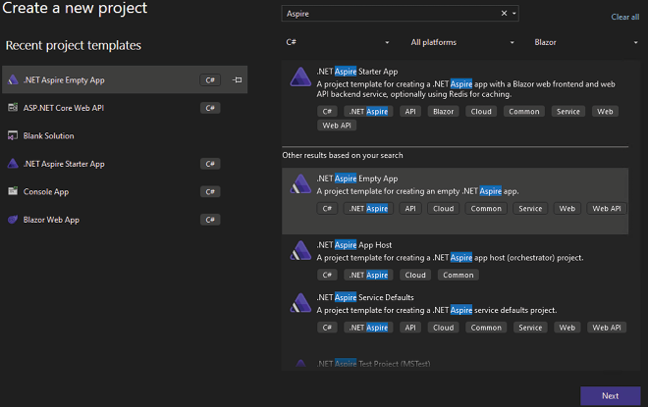The height and width of the screenshot is (407, 648).
Task: Click the Web tag on Service Defaults
Action: coord(567,328)
